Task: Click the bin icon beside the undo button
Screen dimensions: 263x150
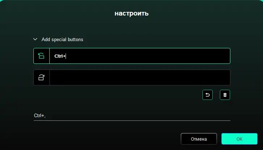Action: [x=225, y=95]
